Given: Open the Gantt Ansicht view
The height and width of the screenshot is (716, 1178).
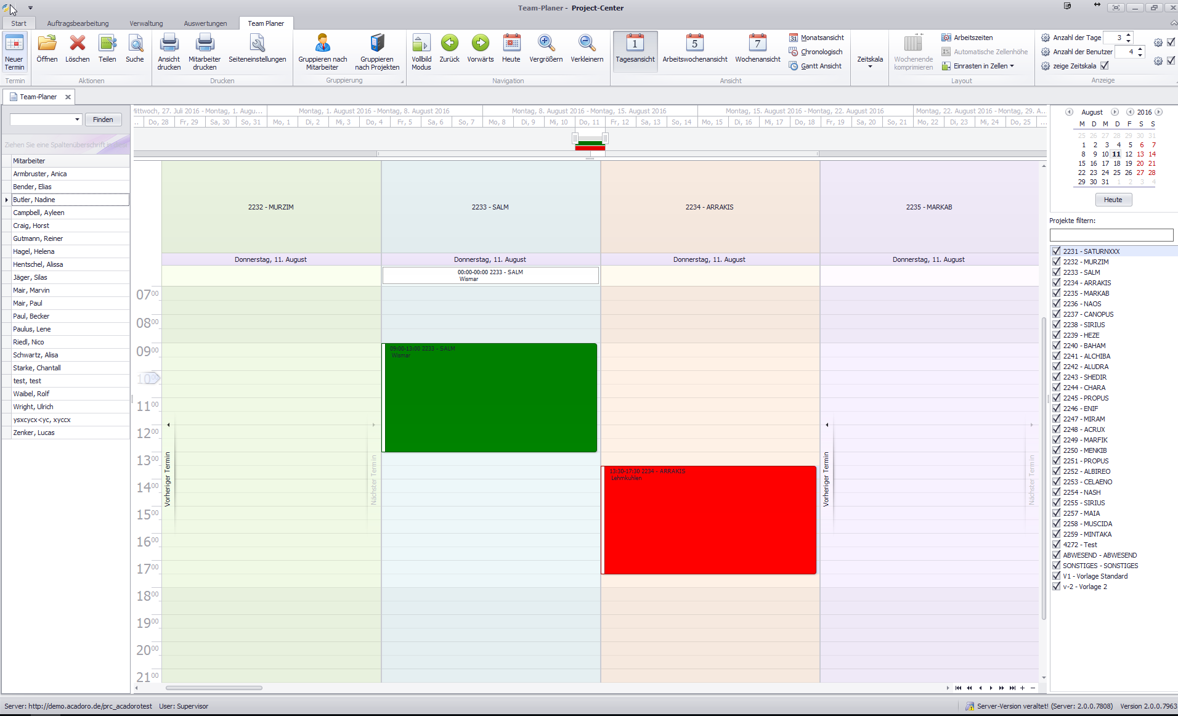Looking at the screenshot, I should 820,66.
